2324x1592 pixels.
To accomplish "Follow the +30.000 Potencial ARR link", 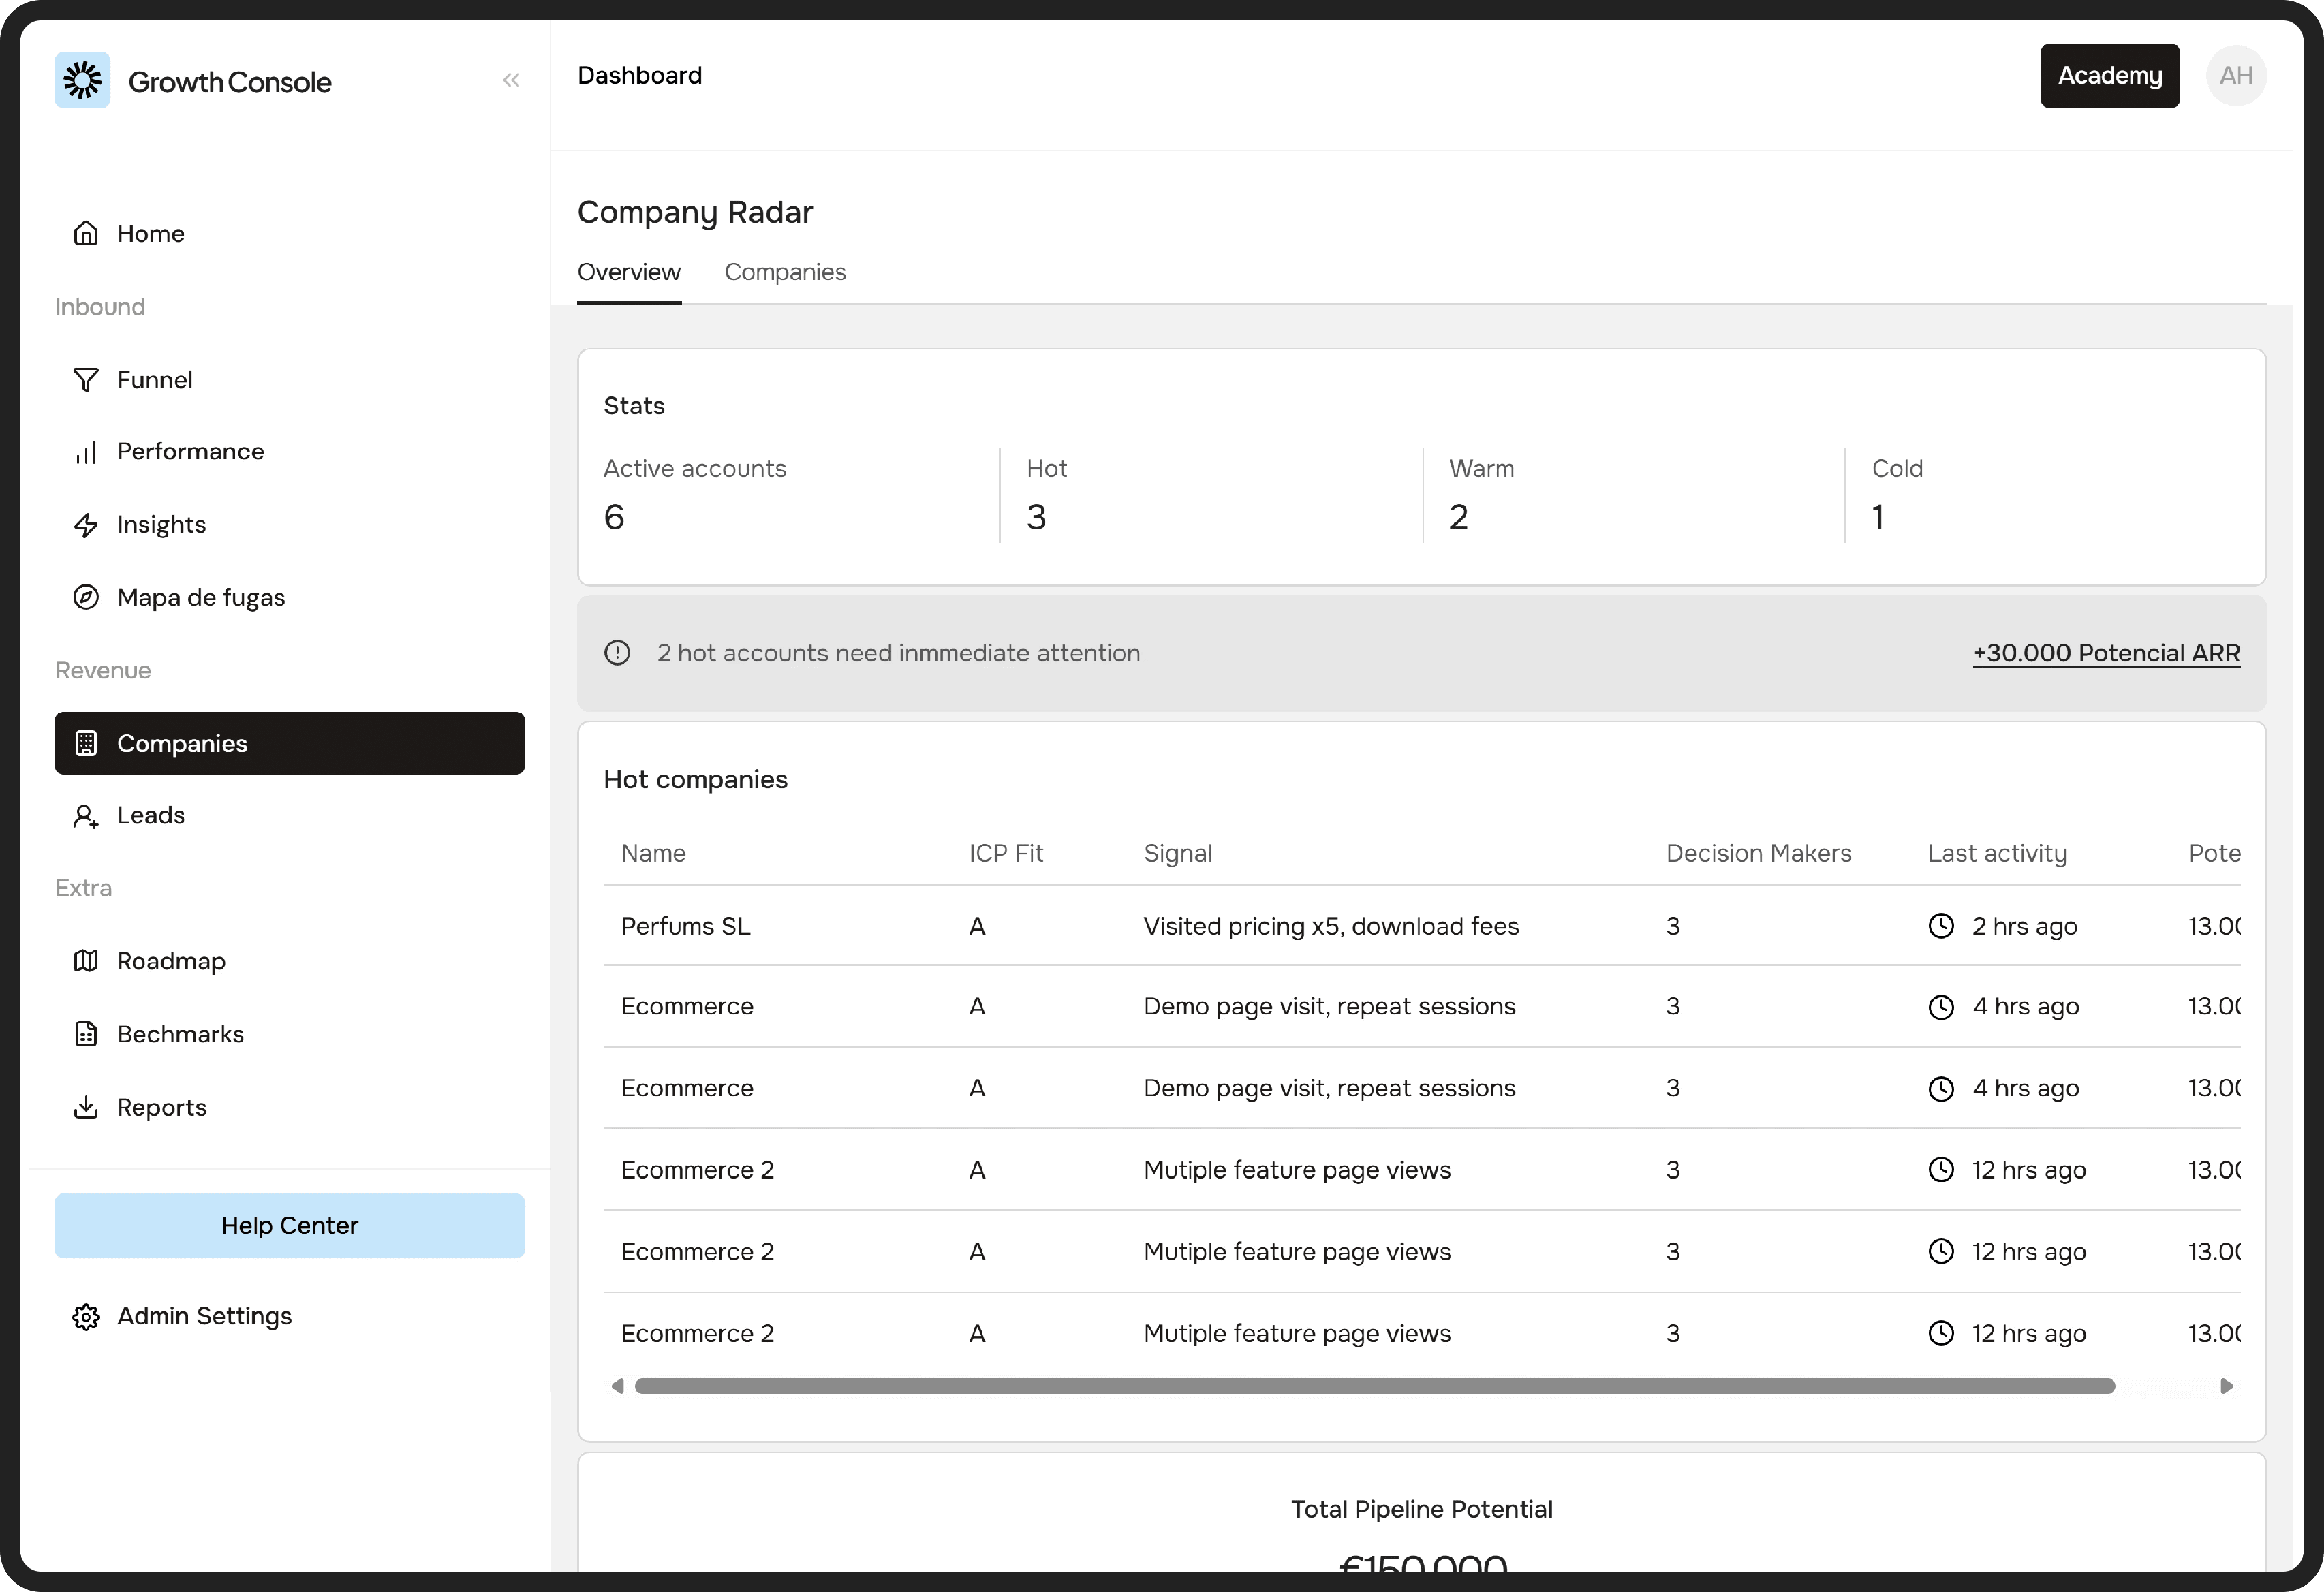I will (2105, 653).
